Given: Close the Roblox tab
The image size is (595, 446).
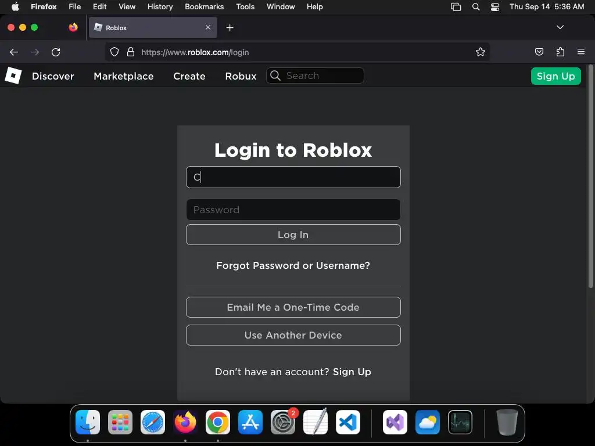Looking at the screenshot, I should coord(208,27).
